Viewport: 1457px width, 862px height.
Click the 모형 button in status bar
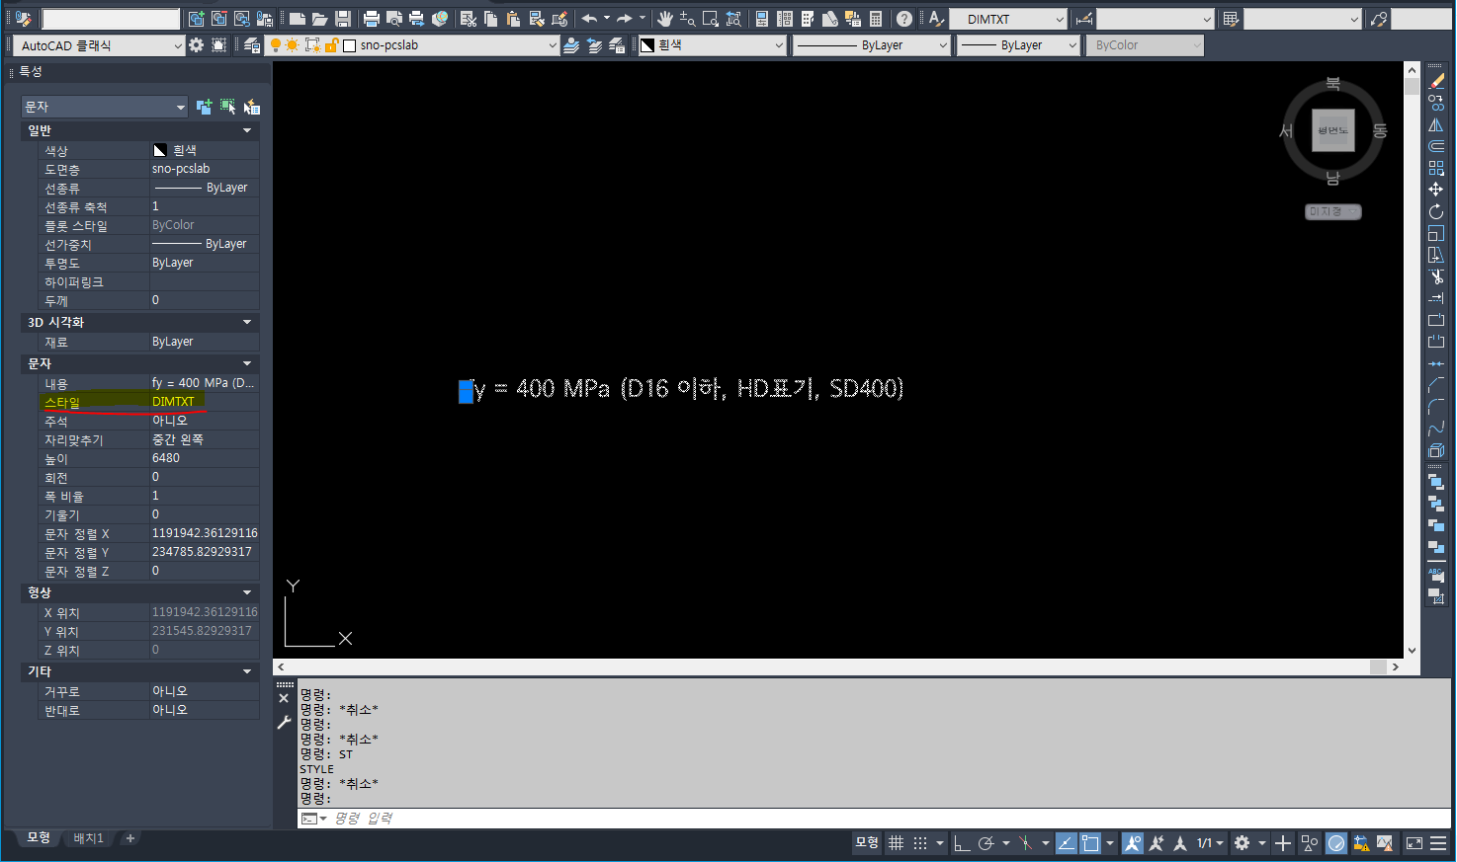pos(867,843)
